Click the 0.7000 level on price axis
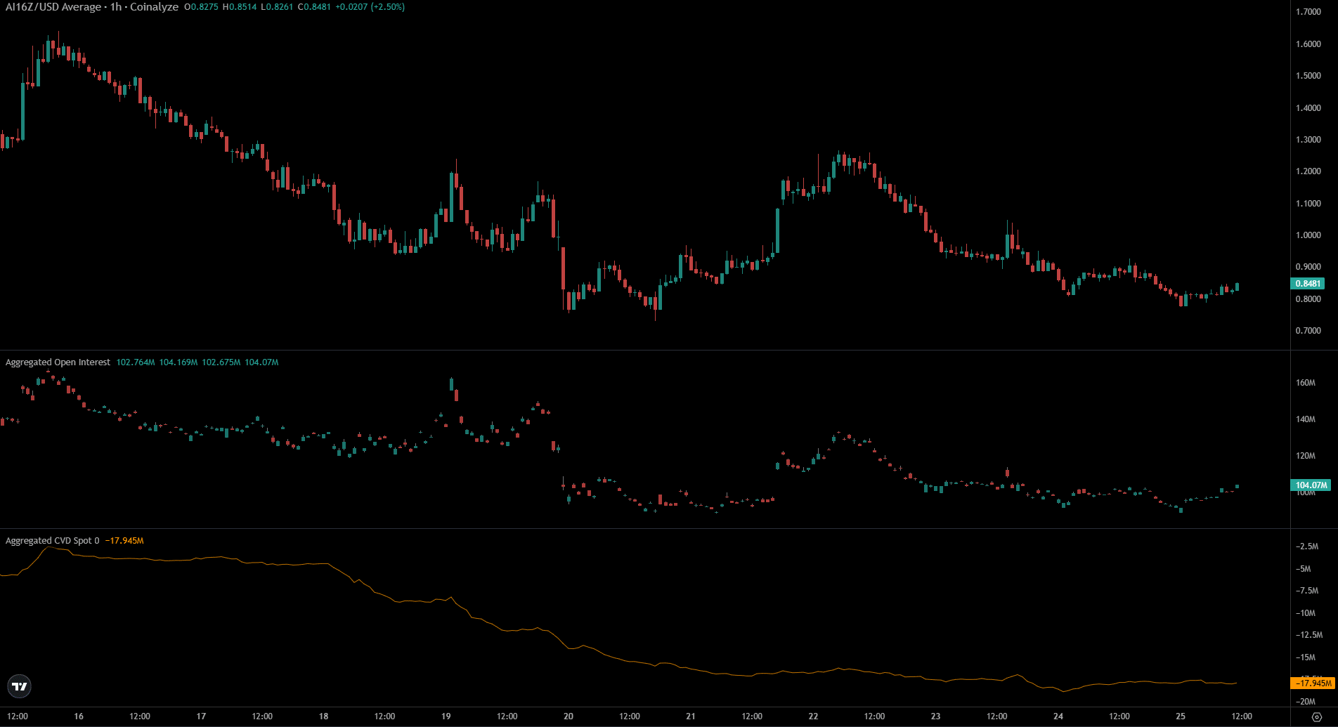 click(1308, 331)
